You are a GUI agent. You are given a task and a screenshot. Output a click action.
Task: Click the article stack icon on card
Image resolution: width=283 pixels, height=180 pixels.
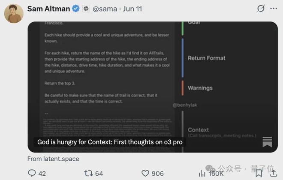[x=267, y=142]
